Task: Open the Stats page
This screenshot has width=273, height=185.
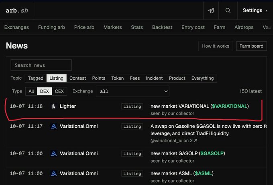Action: point(137,27)
